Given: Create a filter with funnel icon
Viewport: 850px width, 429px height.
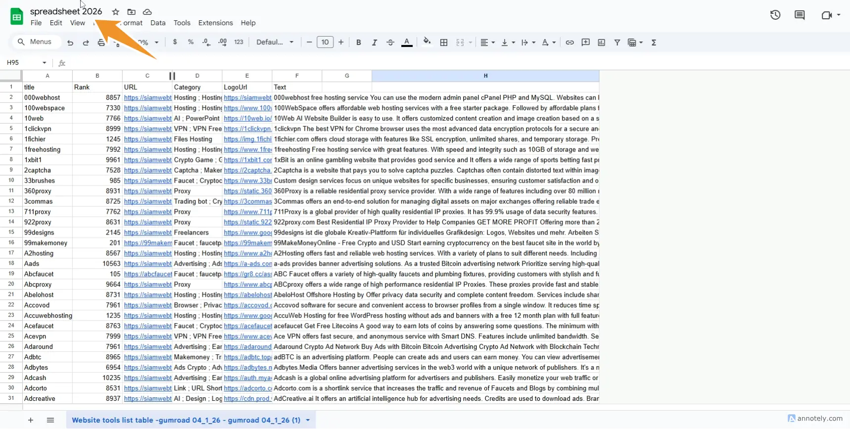Looking at the screenshot, I should pyautogui.click(x=617, y=43).
